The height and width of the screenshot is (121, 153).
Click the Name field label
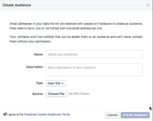click(x=39, y=54)
